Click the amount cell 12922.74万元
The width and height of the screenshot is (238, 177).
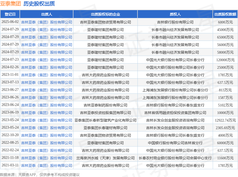[226, 121]
